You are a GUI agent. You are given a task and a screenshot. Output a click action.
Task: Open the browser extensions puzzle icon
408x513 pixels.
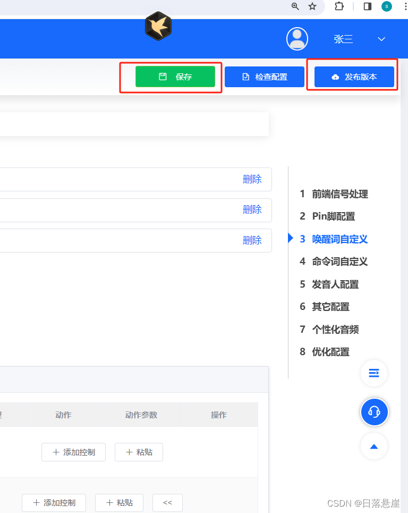click(x=339, y=6)
